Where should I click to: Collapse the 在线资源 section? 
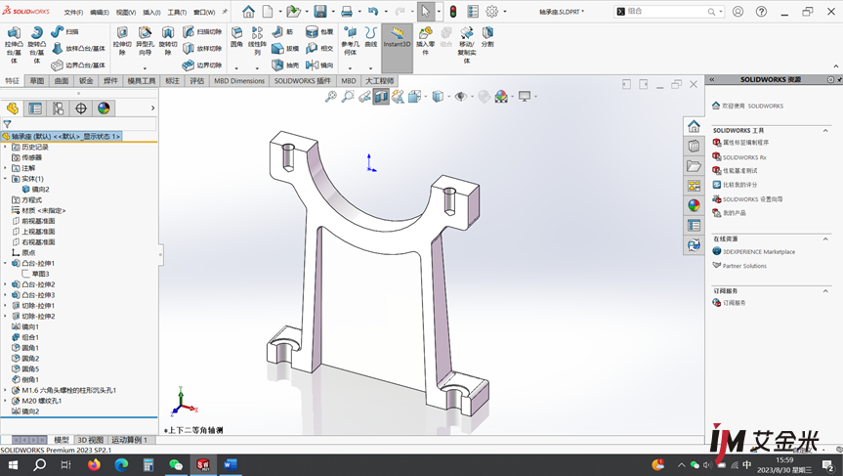click(x=825, y=238)
